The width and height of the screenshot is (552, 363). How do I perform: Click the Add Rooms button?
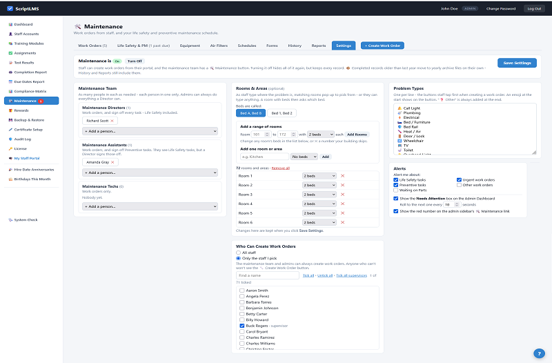pyautogui.click(x=357, y=135)
